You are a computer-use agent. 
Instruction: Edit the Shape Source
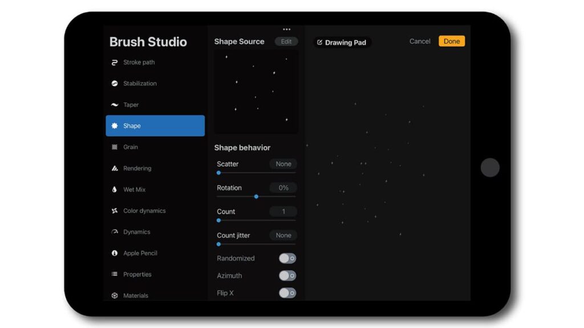pyautogui.click(x=286, y=41)
